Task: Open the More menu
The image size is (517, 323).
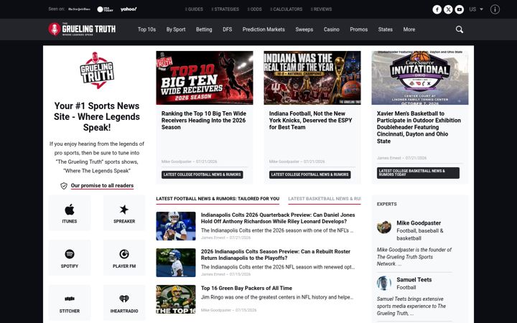Action: [409, 29]
